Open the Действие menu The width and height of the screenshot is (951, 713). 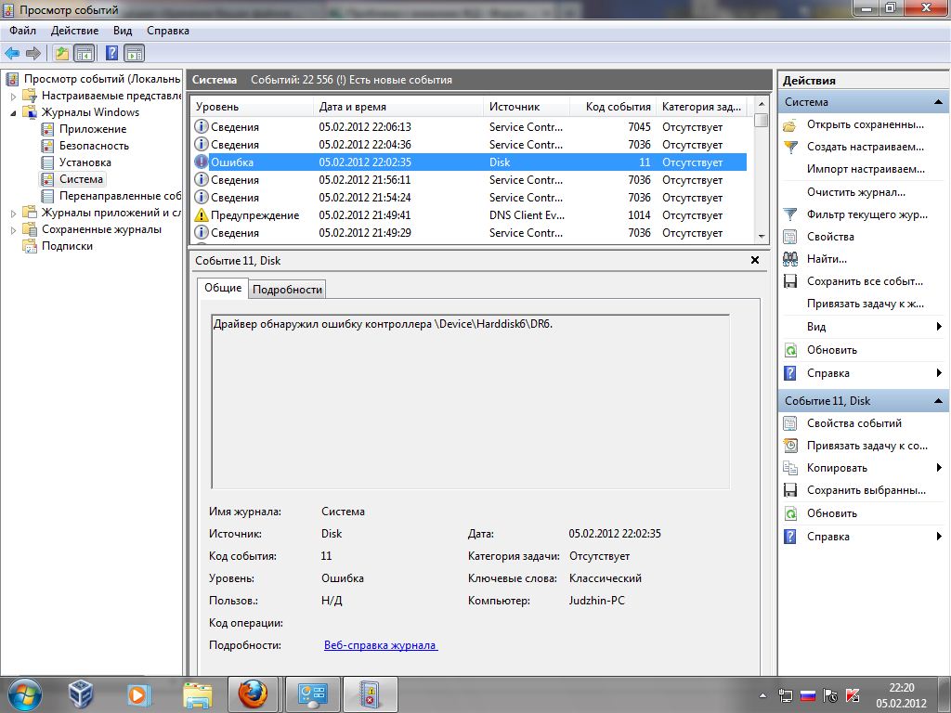click(x=74, y=31)
